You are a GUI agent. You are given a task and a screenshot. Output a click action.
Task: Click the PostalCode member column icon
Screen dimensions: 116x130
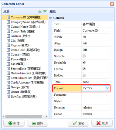[8, 50]
